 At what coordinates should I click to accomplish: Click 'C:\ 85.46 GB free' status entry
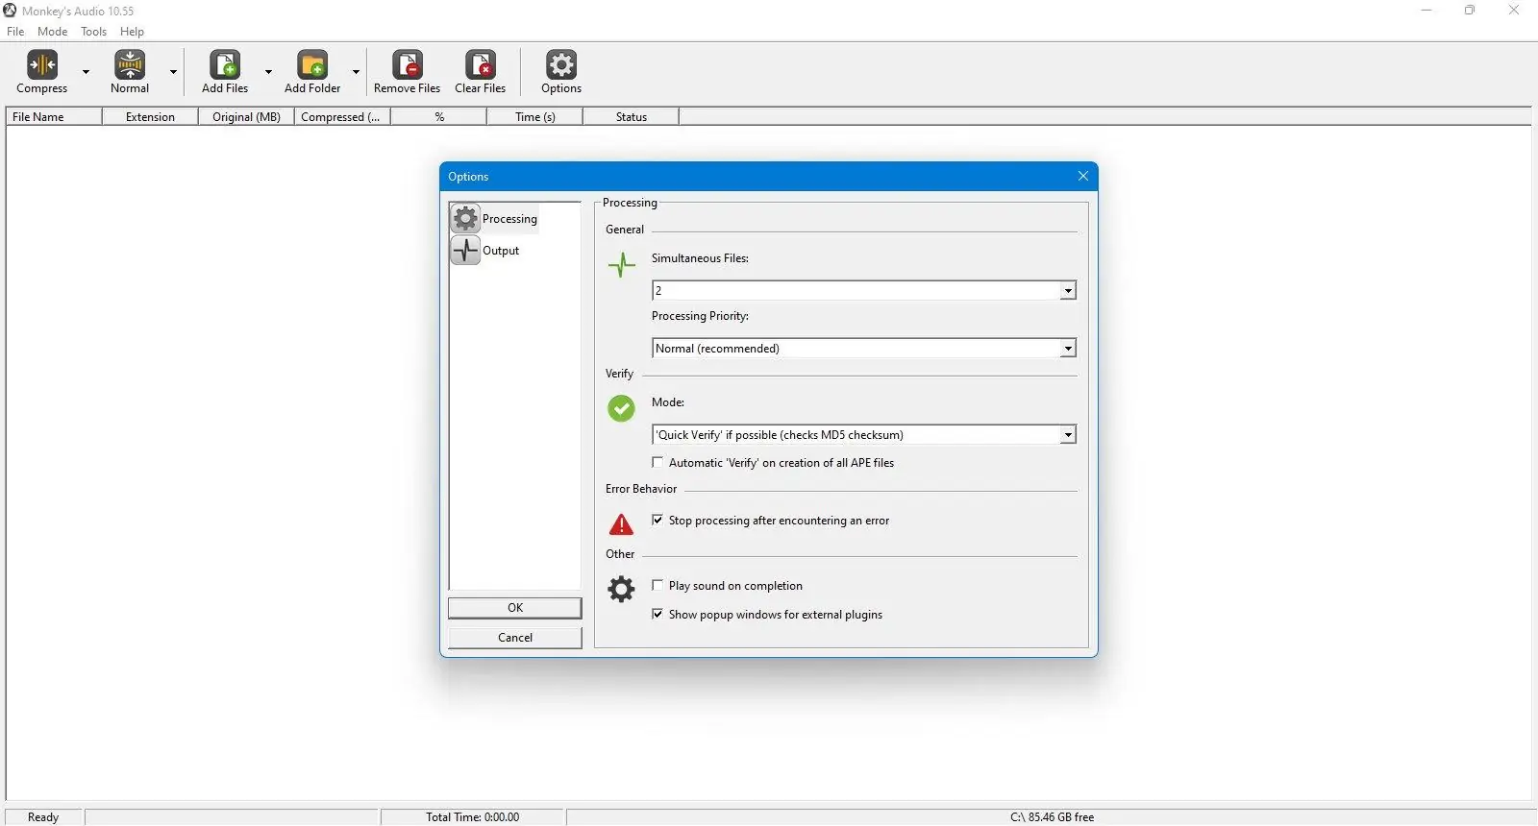click(x=1053, y=817)
